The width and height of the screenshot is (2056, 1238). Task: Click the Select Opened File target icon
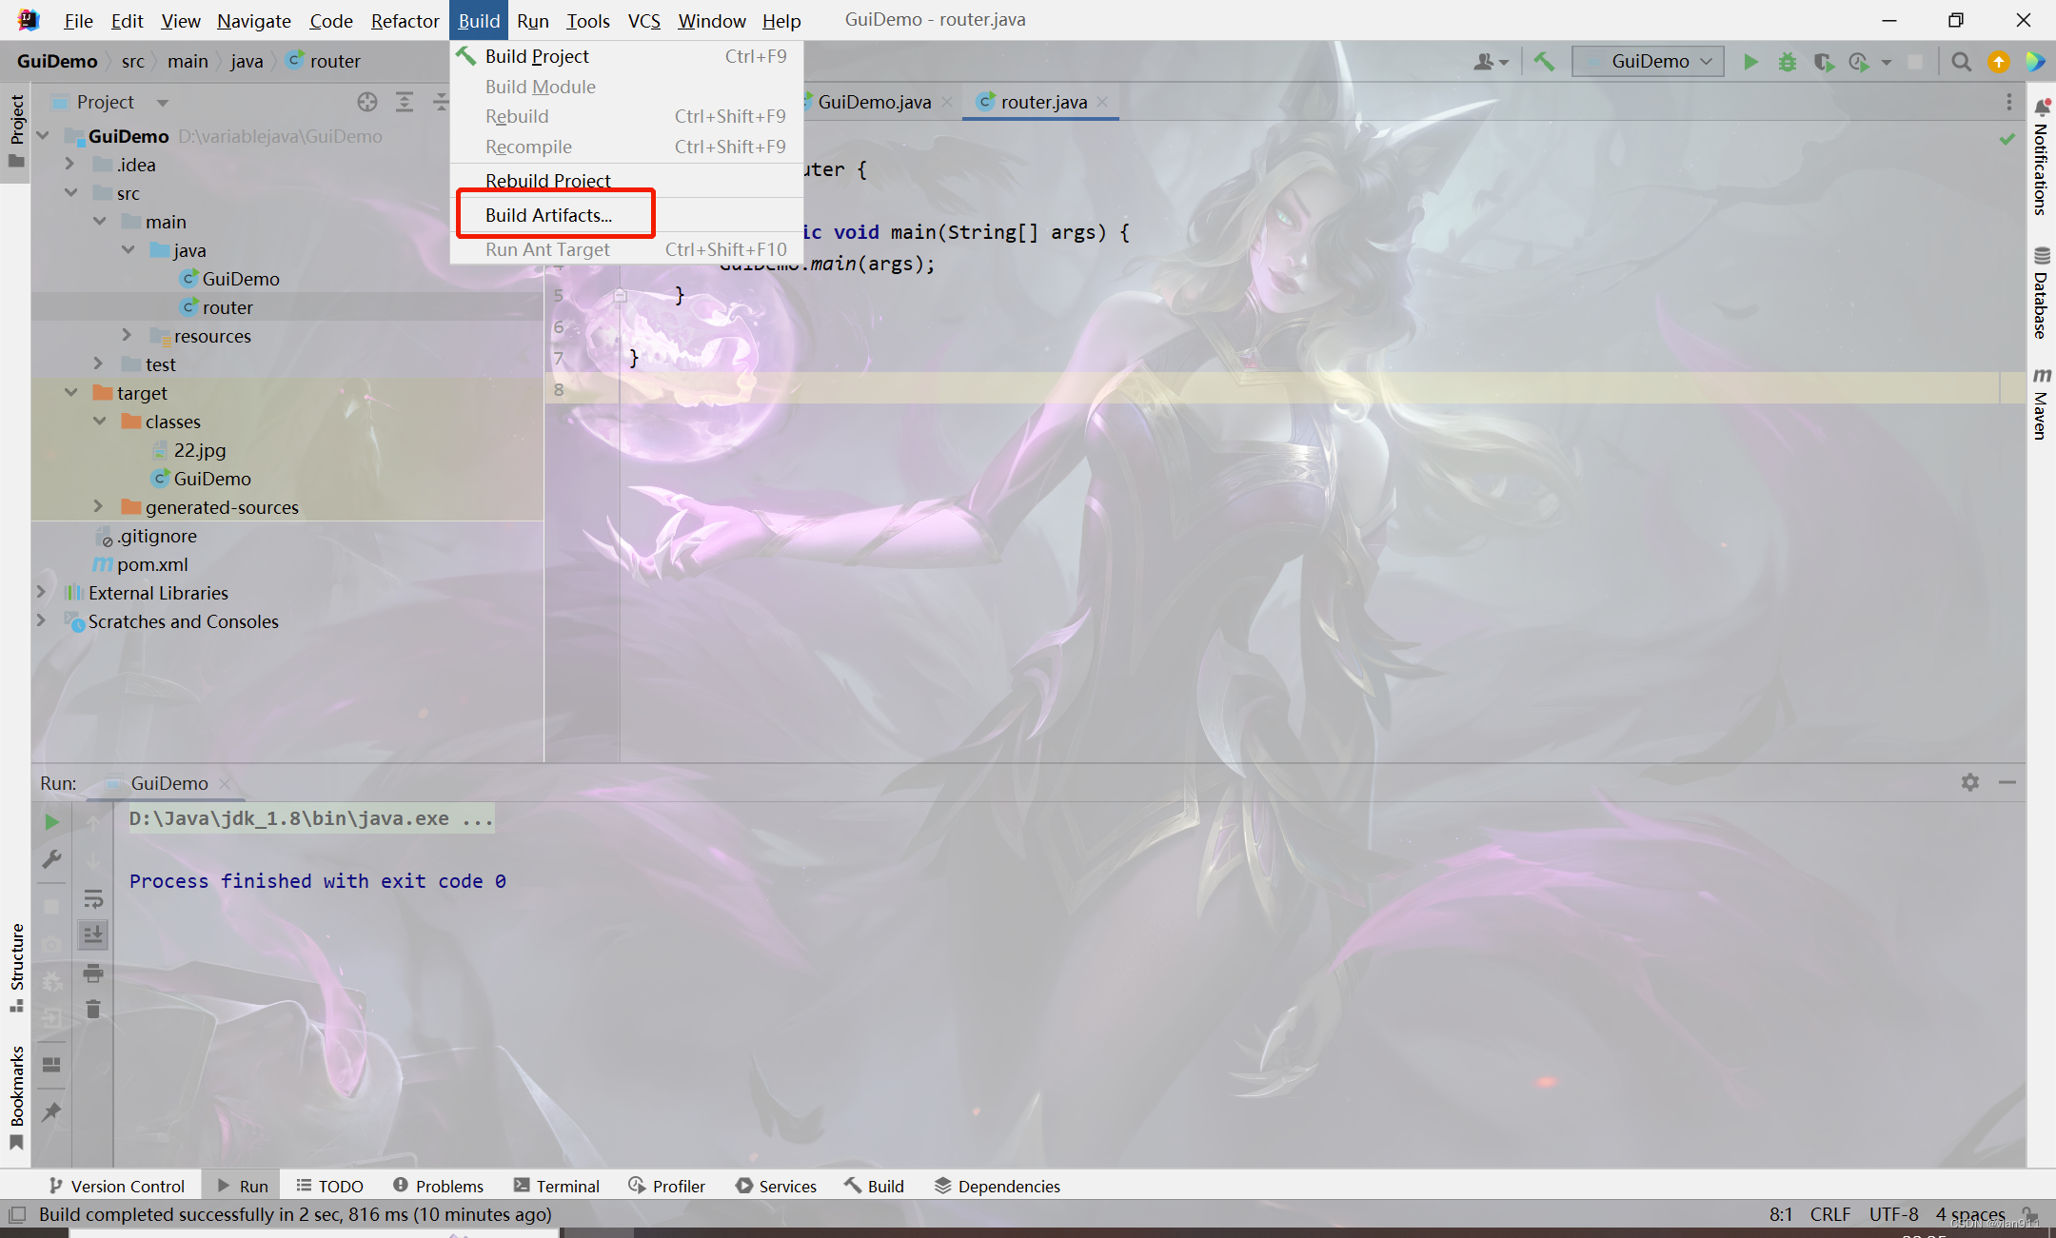[x=367, y=102]
